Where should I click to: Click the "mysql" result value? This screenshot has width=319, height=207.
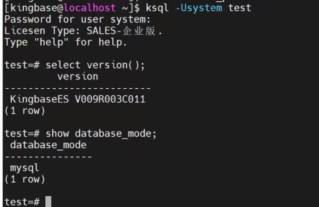tap(25, 168)
